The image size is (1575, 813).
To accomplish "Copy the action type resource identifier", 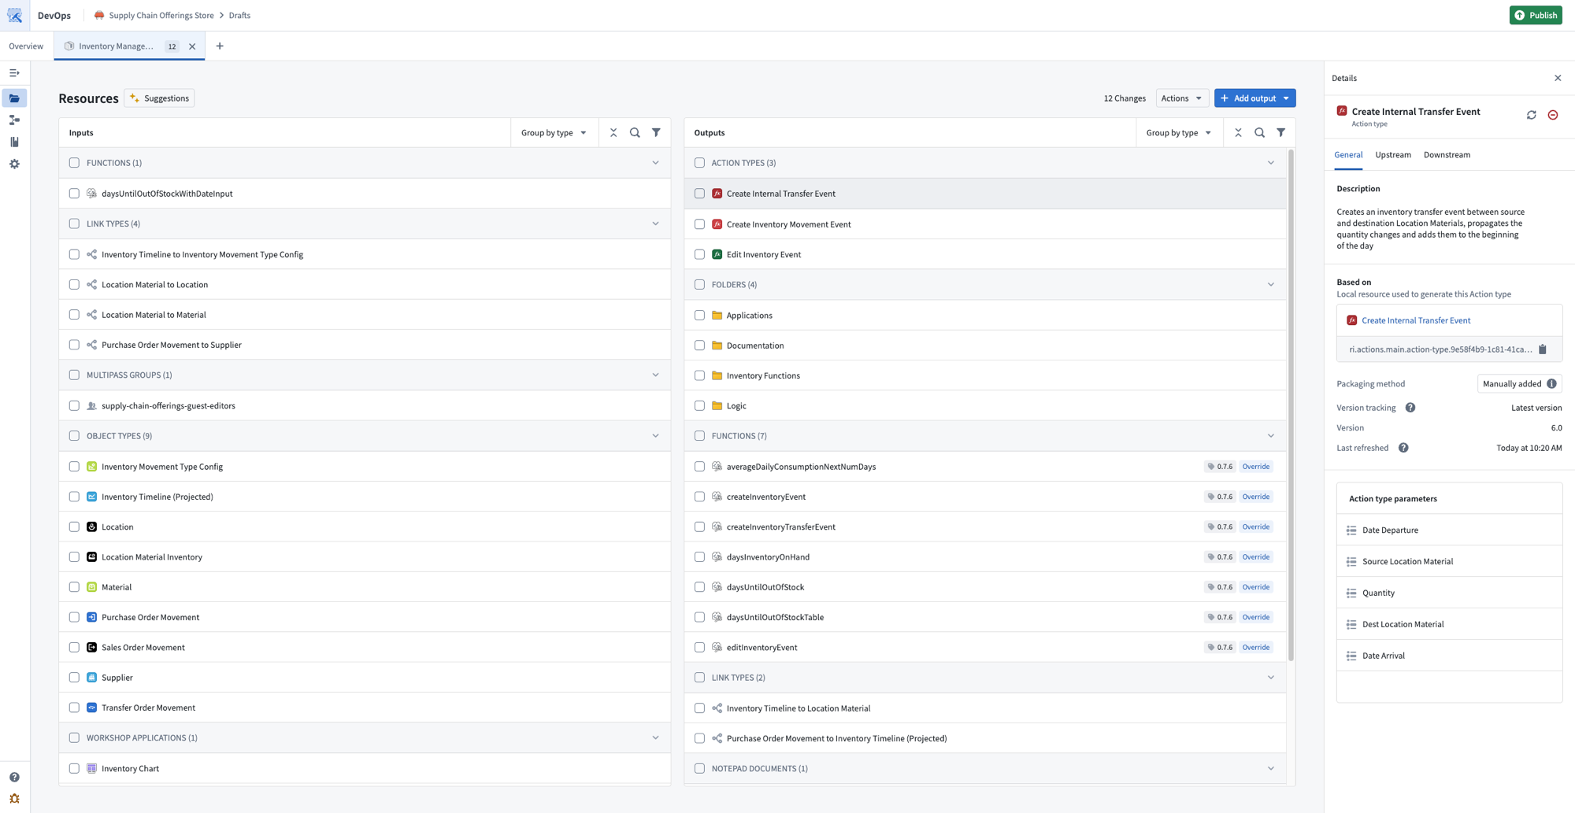I will click(x=1543, y=349).
